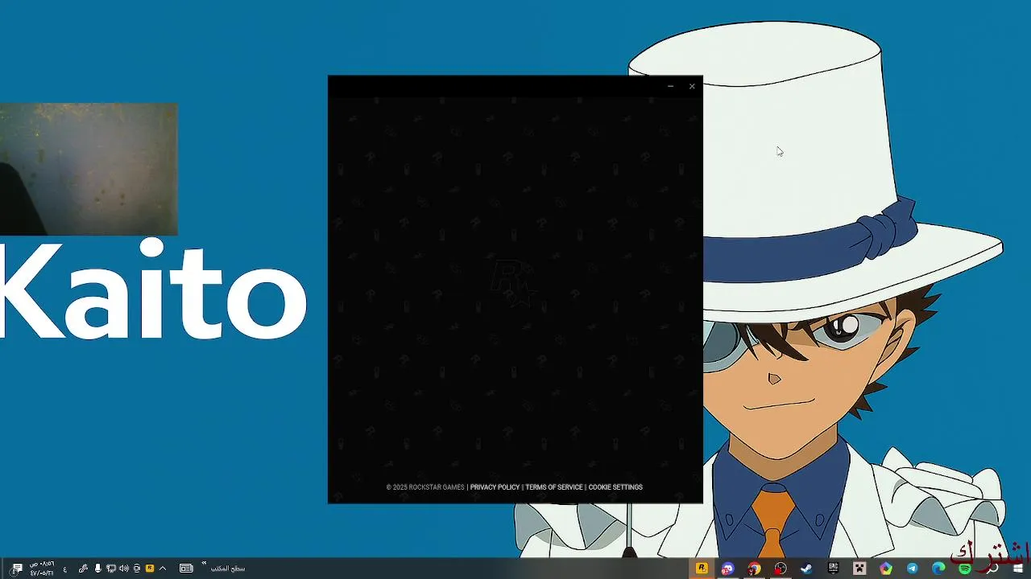Viewport: 1031px width, 579px height.
Task: Click the input language indicator
Action: click(x=65, y=569)
